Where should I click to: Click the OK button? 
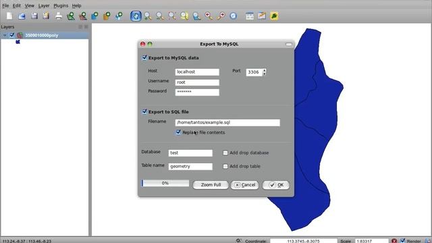[x=276, y=185]
